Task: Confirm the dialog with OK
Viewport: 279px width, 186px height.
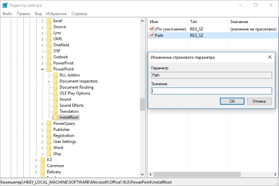Action: click(x=232, y=101)
